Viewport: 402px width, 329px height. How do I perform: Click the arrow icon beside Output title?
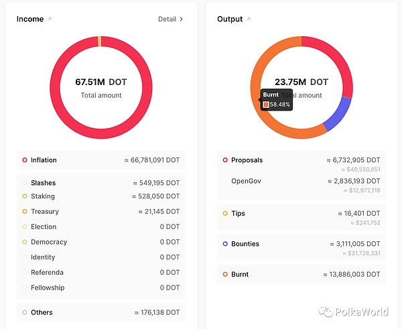point(249,19)
